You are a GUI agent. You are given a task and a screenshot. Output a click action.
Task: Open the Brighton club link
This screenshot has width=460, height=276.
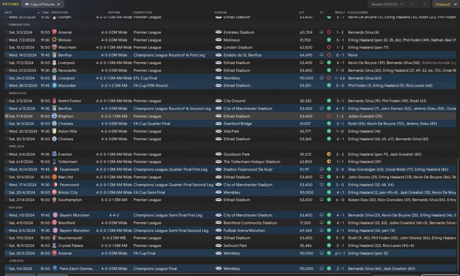(x=66, y=116)
